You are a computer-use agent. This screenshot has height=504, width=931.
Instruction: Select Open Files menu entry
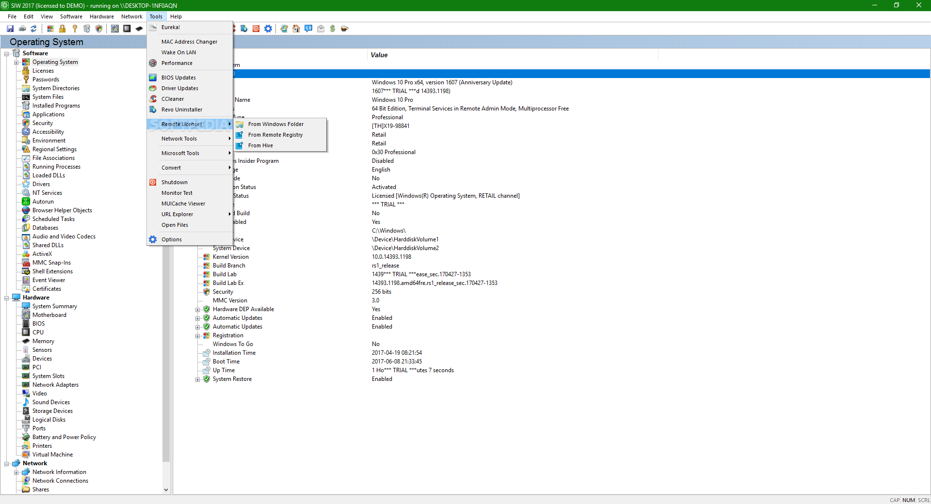click(190, 225)
